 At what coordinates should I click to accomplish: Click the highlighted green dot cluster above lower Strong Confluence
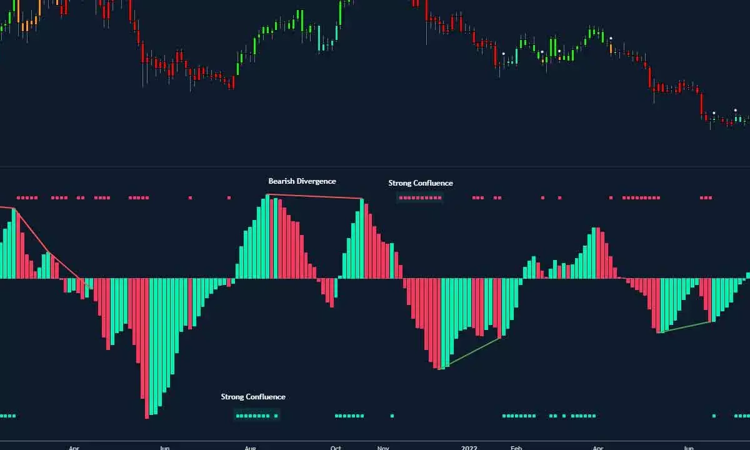pos(256,414)
